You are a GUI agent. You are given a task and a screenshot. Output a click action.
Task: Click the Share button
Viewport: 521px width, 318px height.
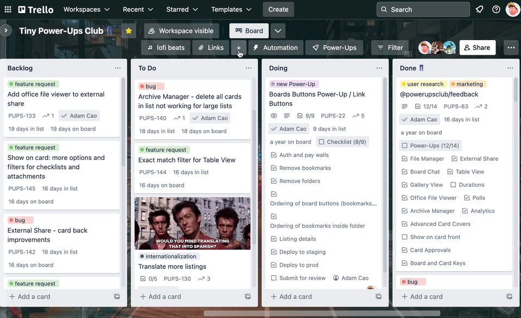click(477, 48)
